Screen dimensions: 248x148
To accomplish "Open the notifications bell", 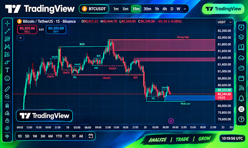I will [x=241, y=98].
